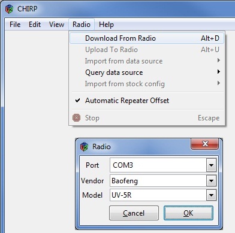Click the Model label

tap(92, 195)
